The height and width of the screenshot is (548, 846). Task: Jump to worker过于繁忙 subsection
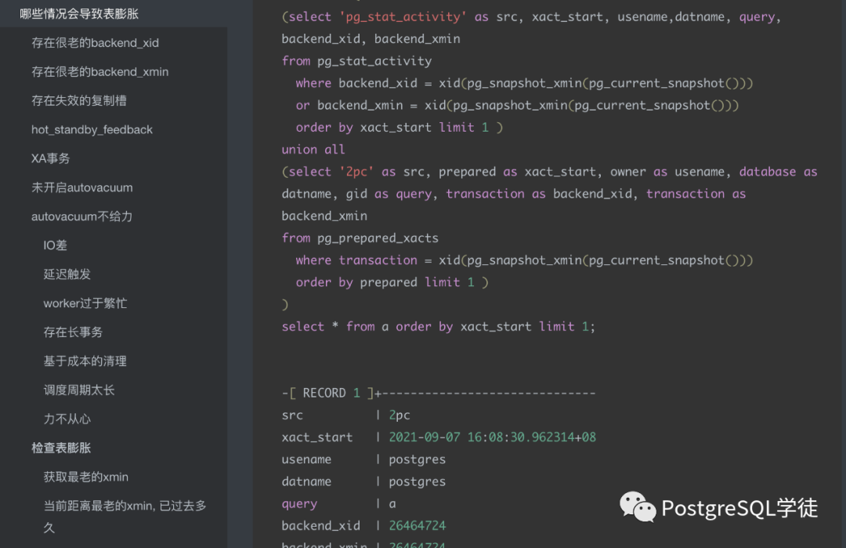pyautogui.click(x=85, y=303)
